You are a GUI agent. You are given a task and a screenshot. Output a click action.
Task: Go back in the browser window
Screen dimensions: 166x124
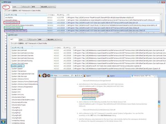click(x=45, y=75)
